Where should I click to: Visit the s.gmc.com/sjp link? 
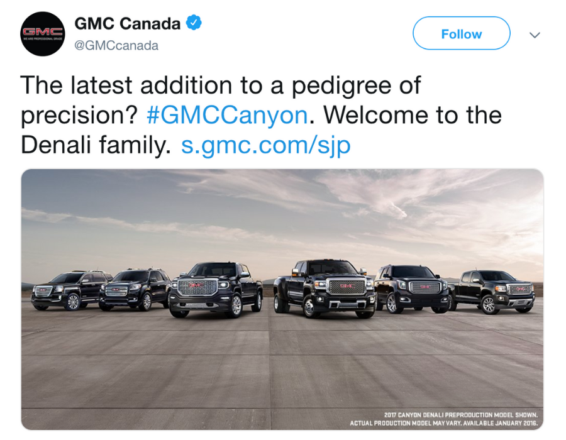[x=265, y=145]
